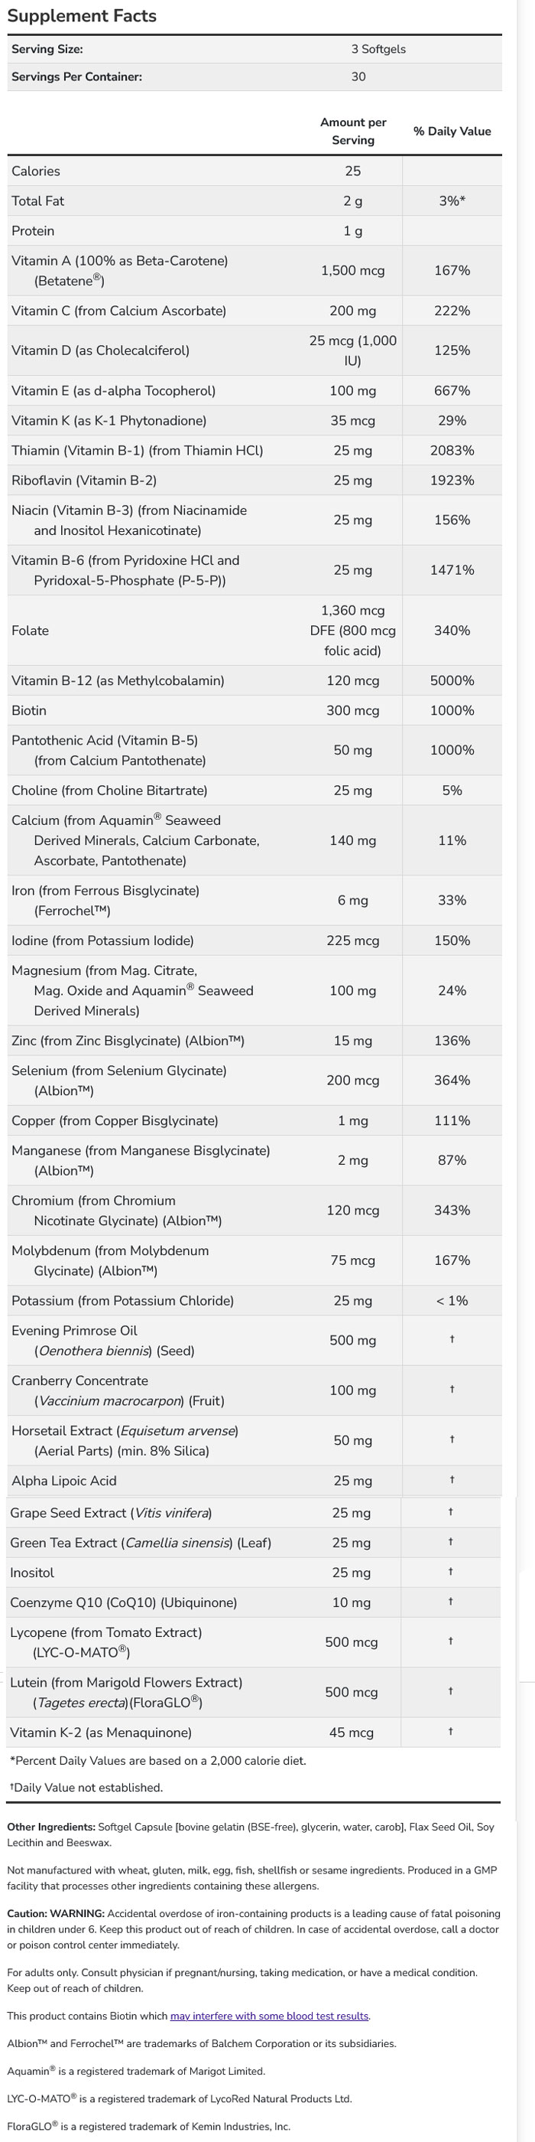This screenshot has height=2142, width=535.
Task: Click the Caution: WARNING text
Action: (56, 1913)
